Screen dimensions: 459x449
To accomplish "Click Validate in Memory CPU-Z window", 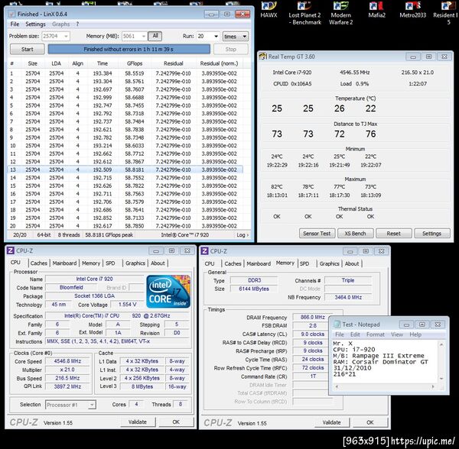I will [332, 422].
